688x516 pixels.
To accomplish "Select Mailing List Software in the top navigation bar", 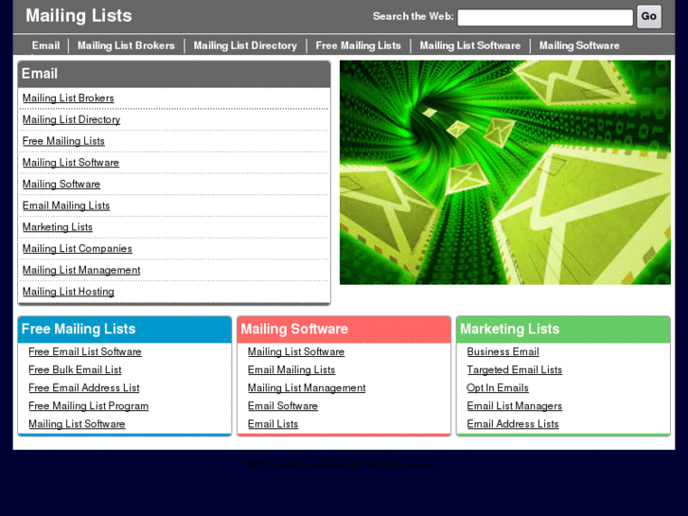I will (470, 45).
